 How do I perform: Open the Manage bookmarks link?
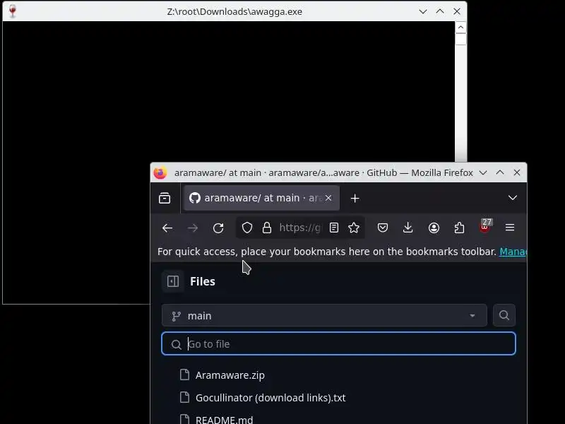click(513, 252)
